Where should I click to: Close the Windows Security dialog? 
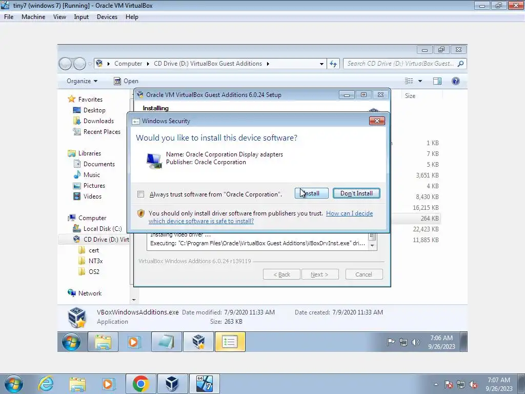pos(377,121)
